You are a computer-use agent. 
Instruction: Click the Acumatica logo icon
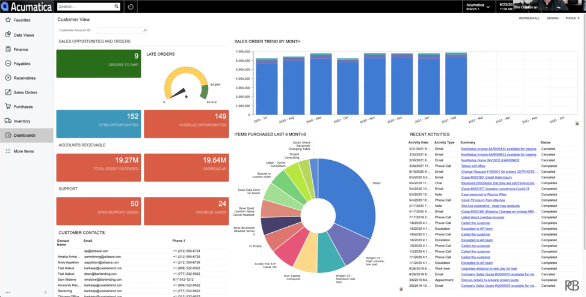click(x=5, y=7)
